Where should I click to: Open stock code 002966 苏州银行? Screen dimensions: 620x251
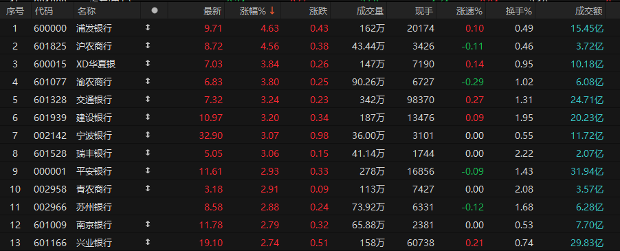[x=310, y=207]
